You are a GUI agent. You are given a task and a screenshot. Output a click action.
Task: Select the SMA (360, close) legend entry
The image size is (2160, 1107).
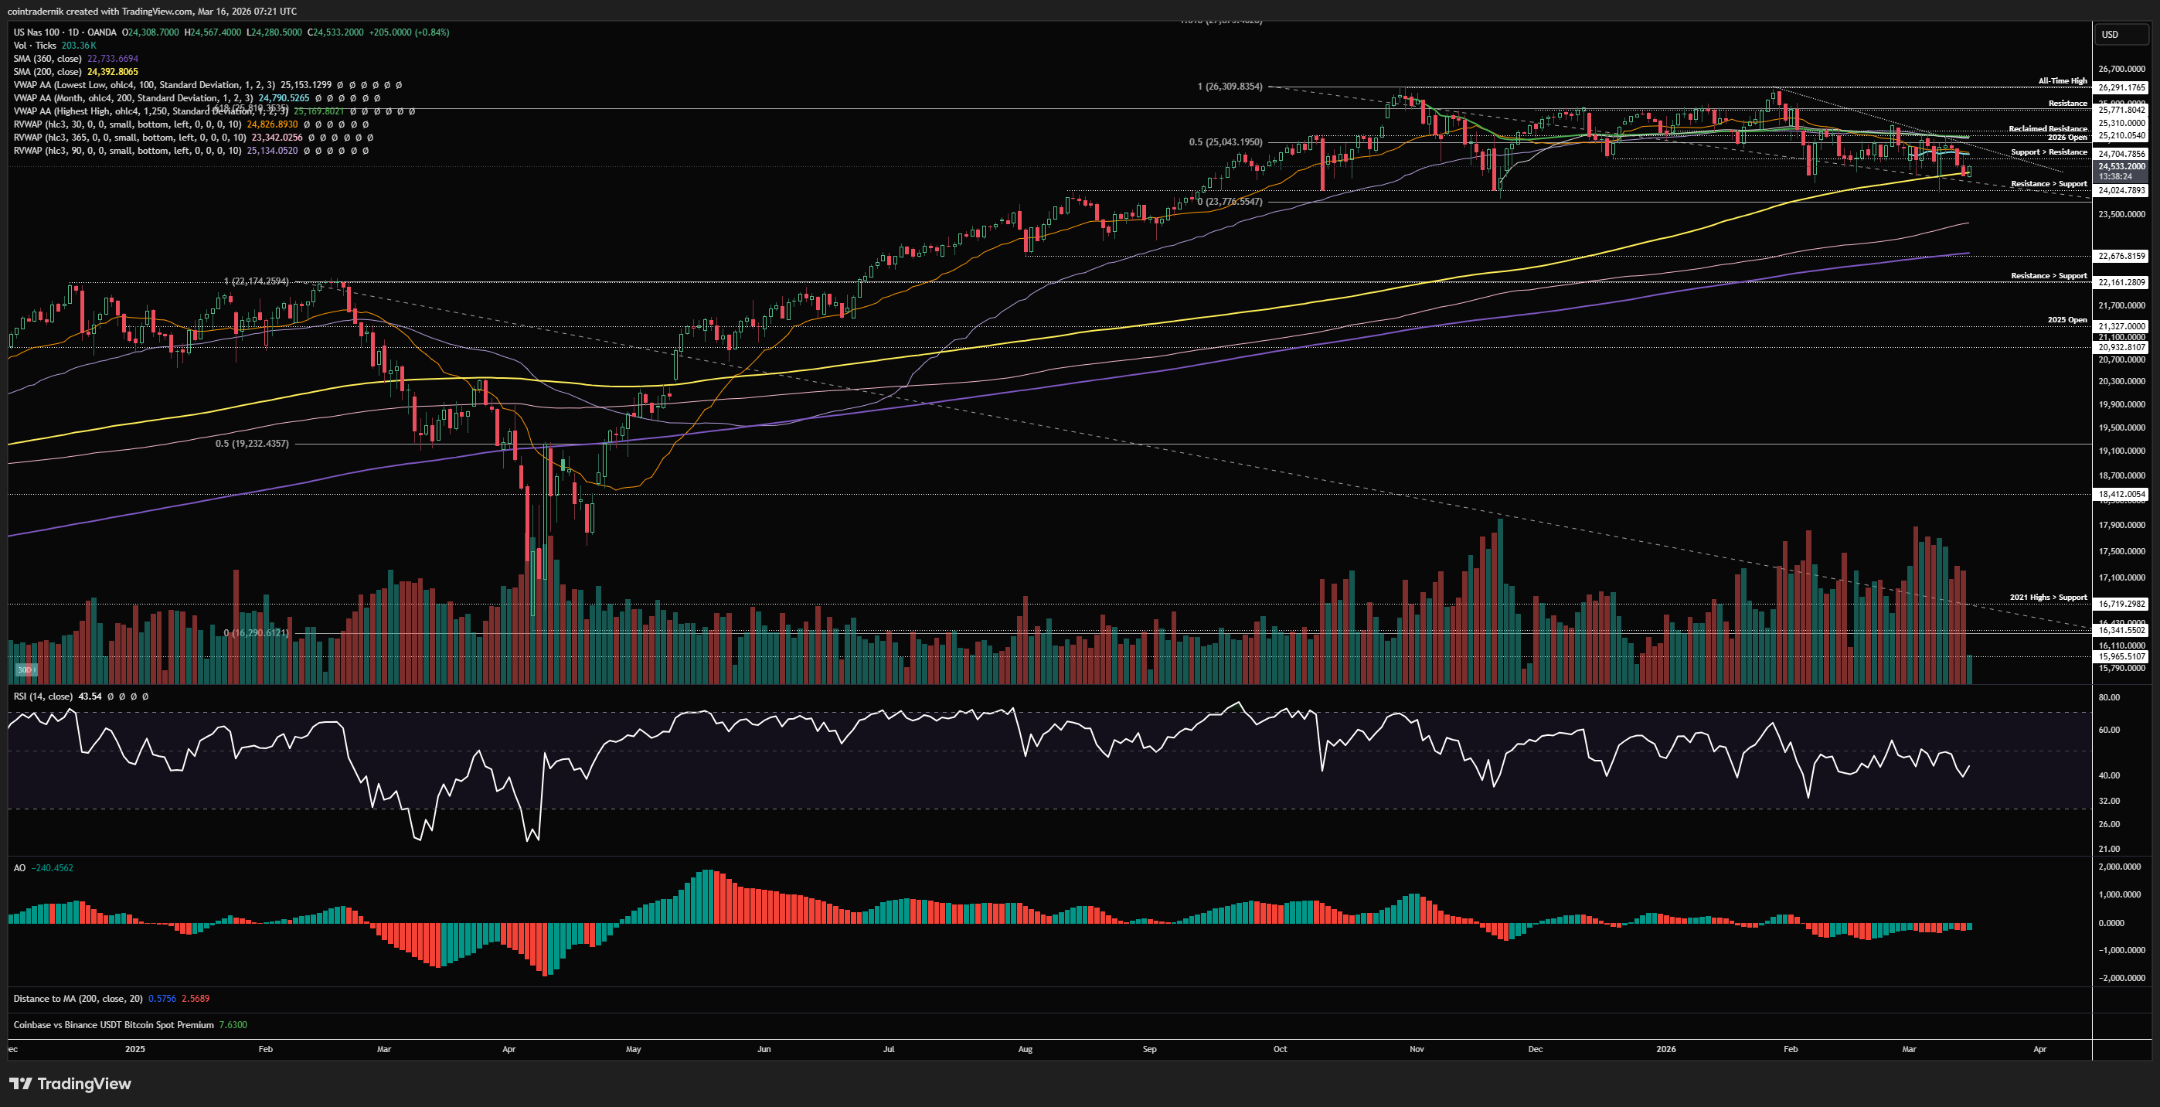(47, 59)
